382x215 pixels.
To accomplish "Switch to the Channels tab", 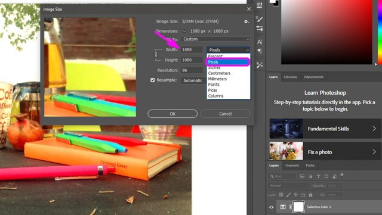I will pos(292,166).
